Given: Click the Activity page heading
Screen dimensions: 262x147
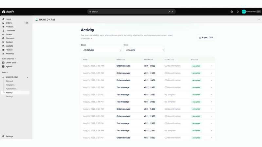Looking at the screenshot, I should click(87, 30).
